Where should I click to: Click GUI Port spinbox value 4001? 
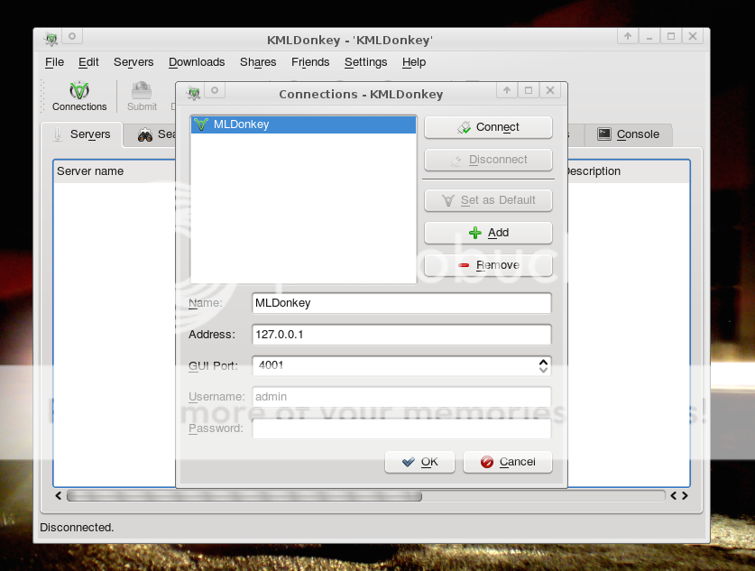point(395,365)
